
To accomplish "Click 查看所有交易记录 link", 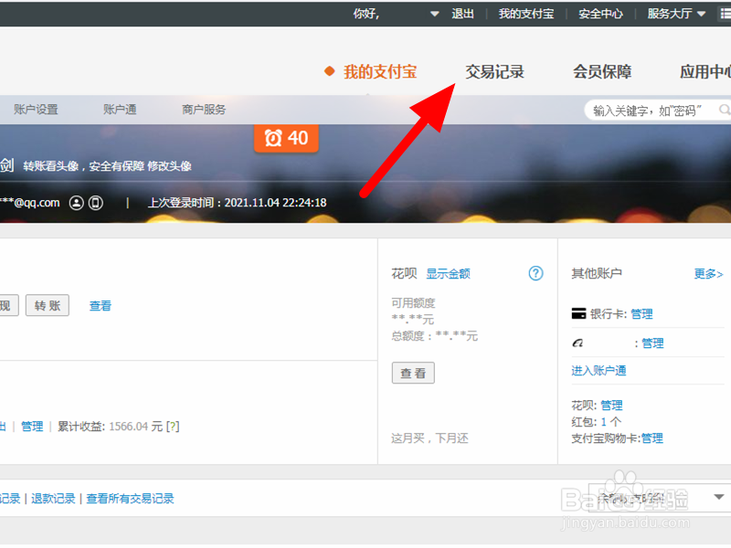I will point(130,498).
